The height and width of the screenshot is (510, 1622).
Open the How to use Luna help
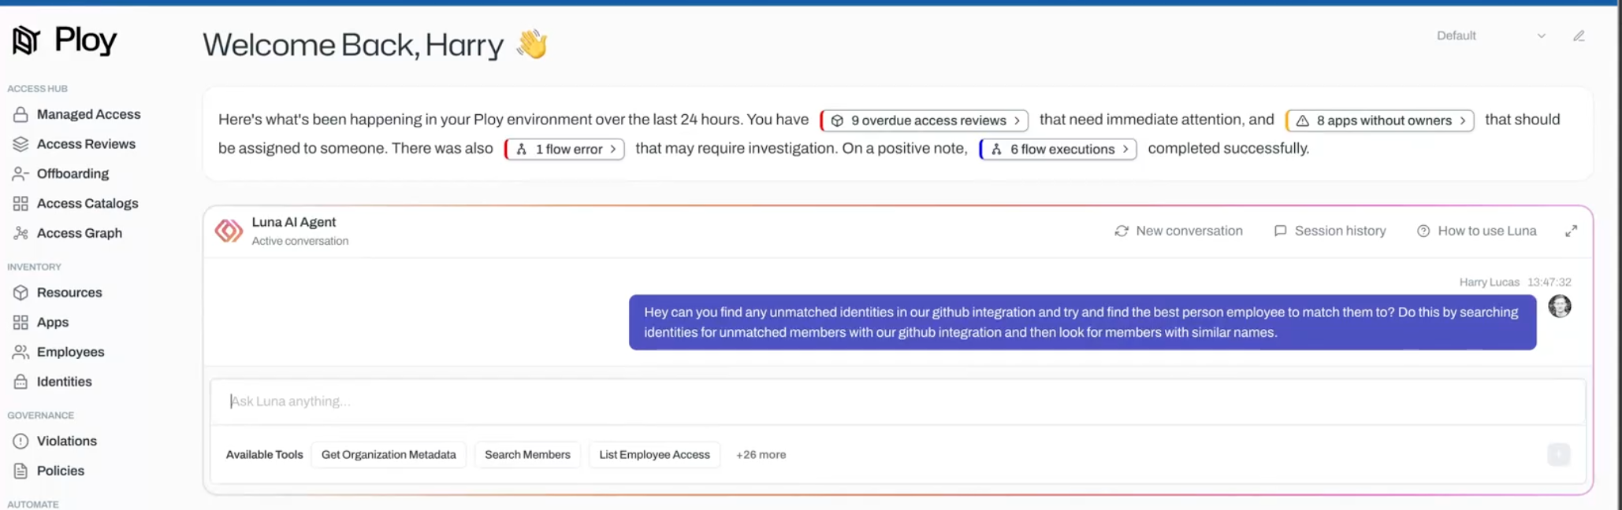[1476, 231]
